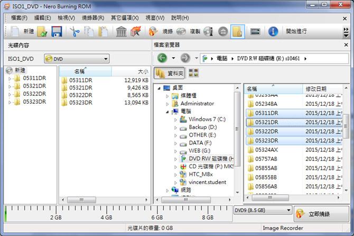Open the 編輯(E) menu
This screenshot has width=354, height=236.
(x=42, y=18)
